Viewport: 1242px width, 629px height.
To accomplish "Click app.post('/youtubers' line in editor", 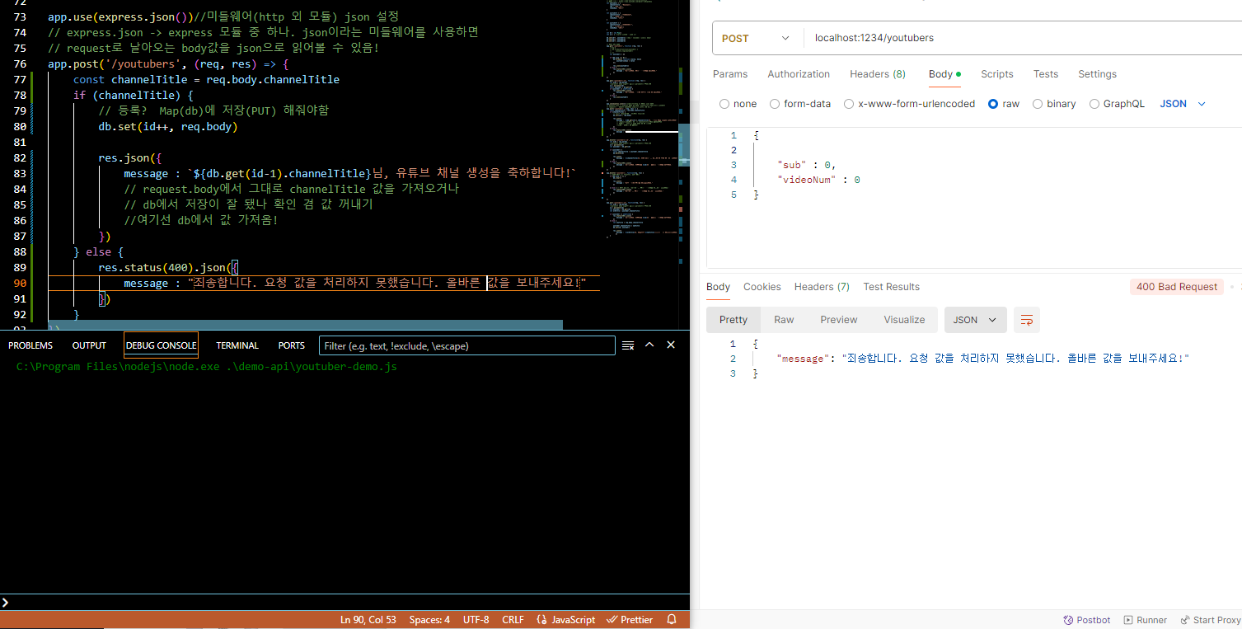I will (168, 63).
